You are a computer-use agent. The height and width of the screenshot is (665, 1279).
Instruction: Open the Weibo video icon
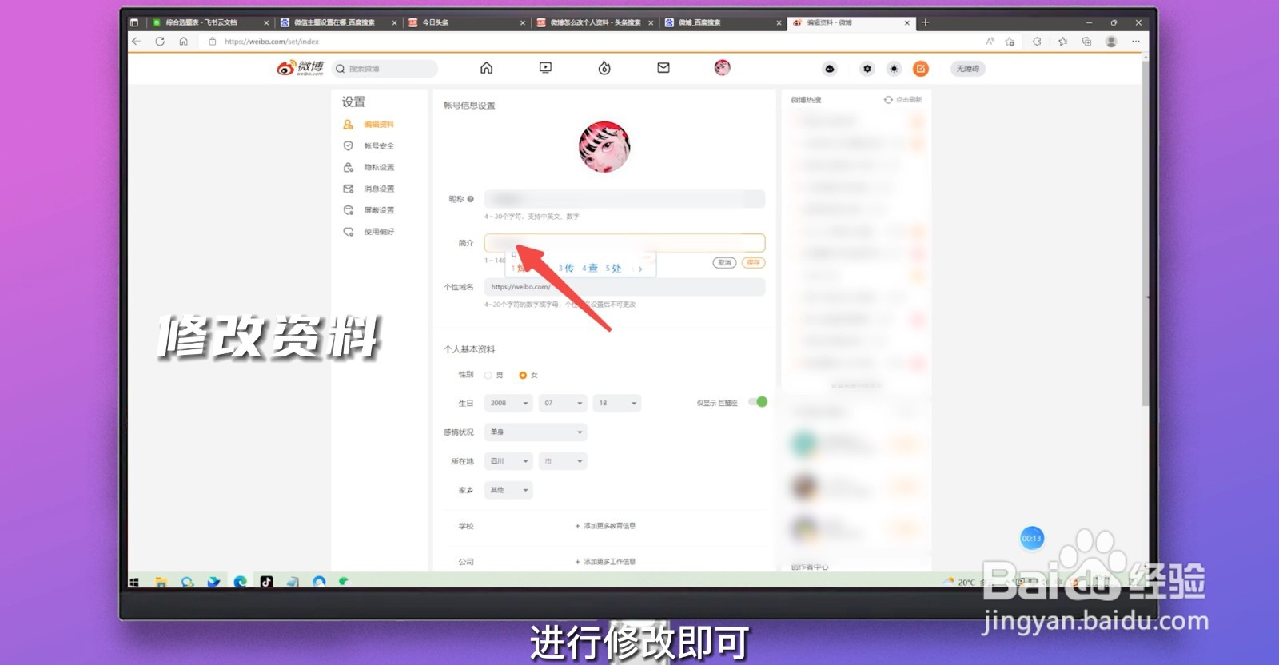545,68
